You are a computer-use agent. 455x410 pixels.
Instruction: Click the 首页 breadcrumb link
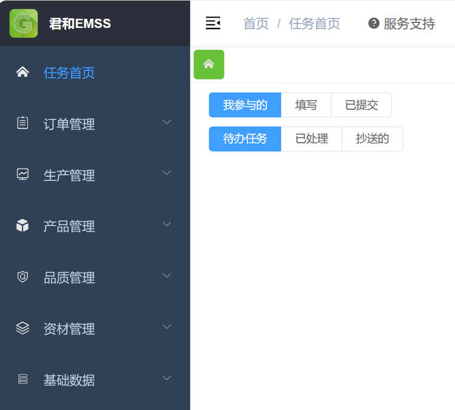tap(255, 24)
